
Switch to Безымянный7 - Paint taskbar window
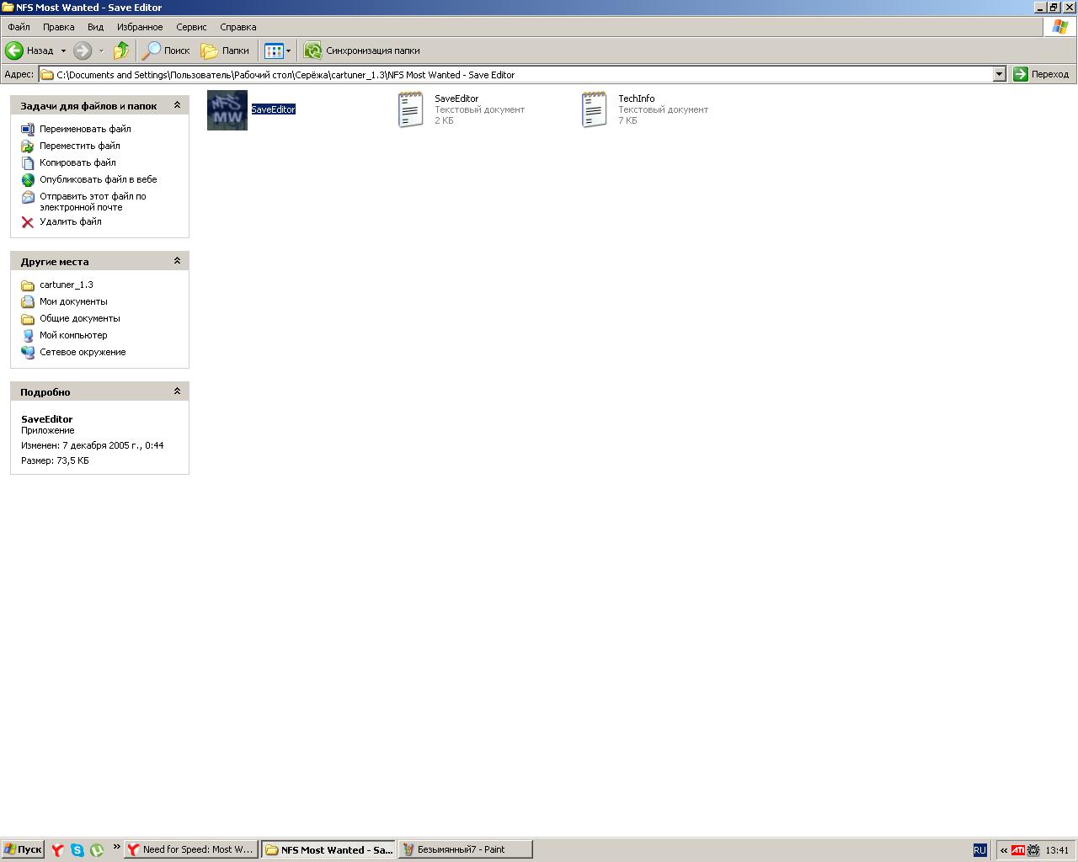466,849
